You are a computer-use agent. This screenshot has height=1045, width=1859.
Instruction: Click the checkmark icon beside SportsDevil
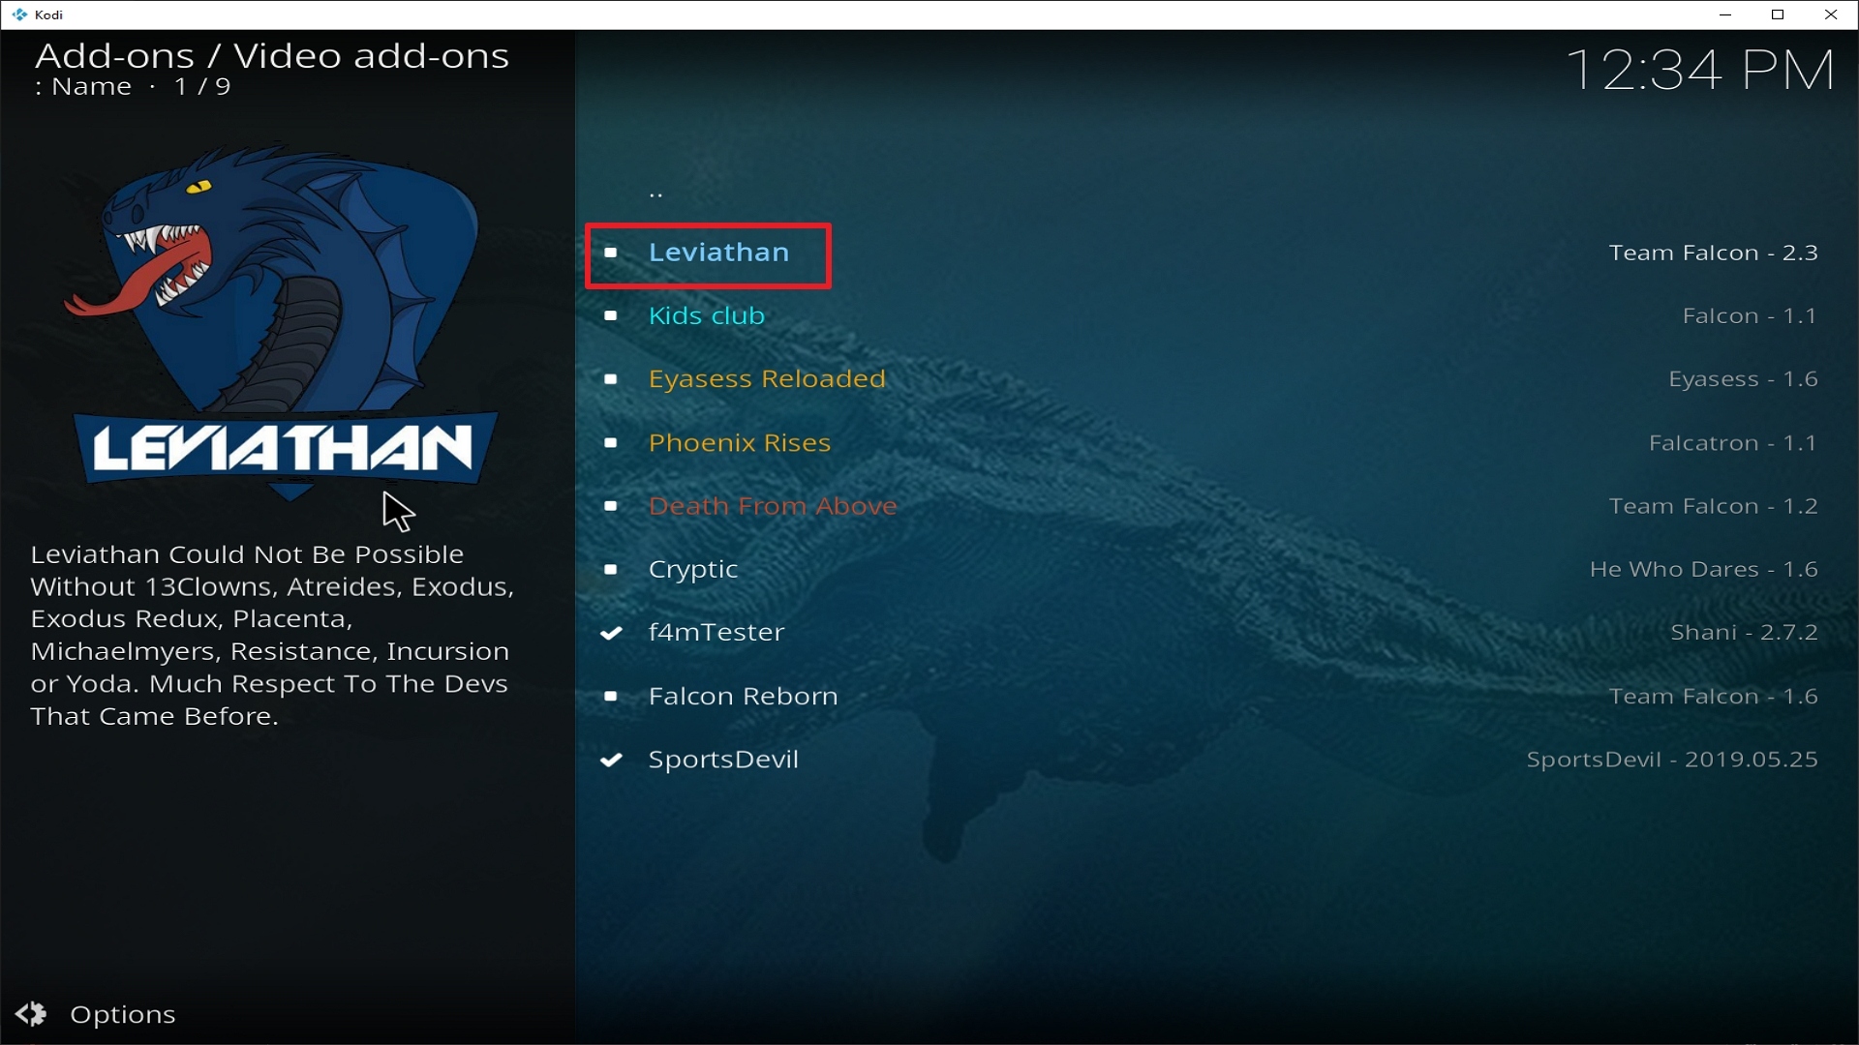tap(611, 760)
